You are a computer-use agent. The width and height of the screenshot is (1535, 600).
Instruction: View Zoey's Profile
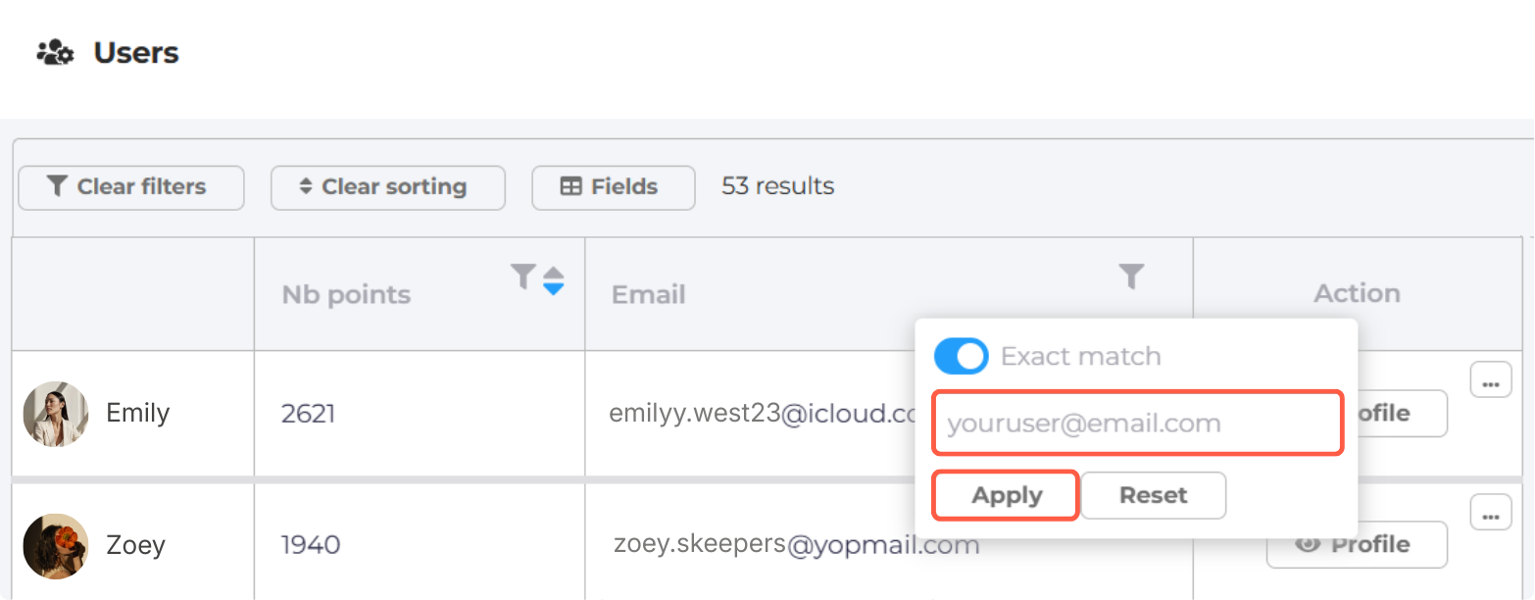click(1357, 545)
